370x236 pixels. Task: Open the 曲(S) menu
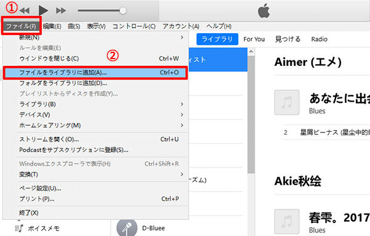pos(74,26)
